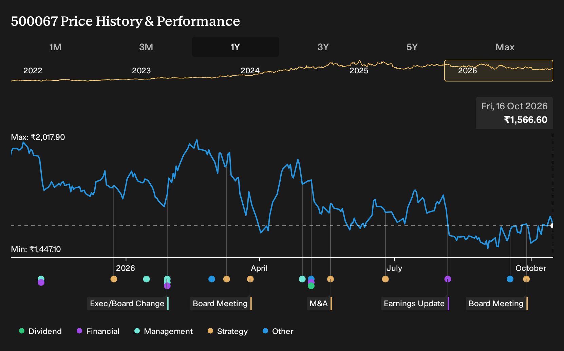Click the purple Financial dot above Earnings Update
Image resolution: width=564 pixels, height=351 pixels.
click(448, 279)
